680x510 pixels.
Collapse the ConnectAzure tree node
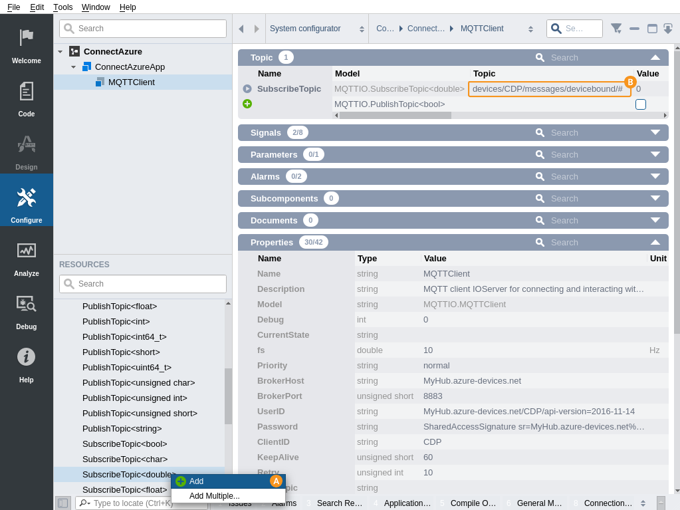coord(60,52)
